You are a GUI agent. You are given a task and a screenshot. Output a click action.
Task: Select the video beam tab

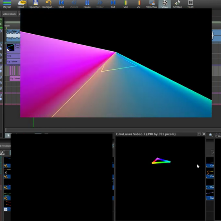(10, 14)
